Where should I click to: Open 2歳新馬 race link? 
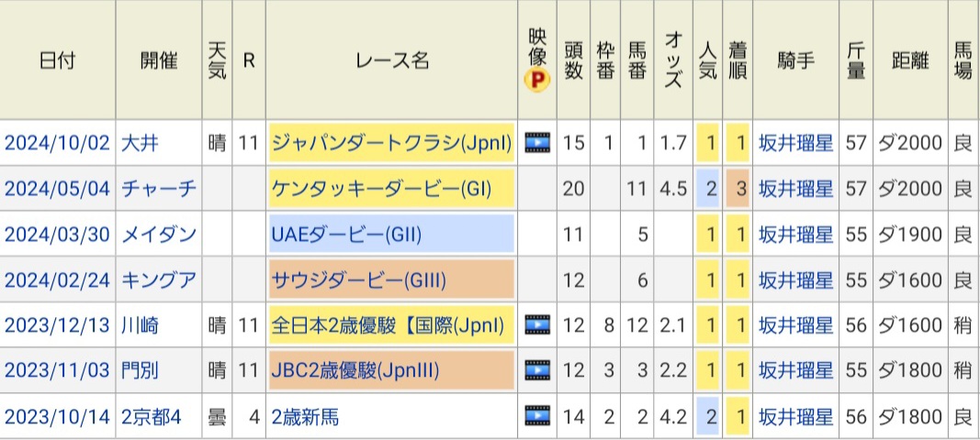click(x=305, y=417)
